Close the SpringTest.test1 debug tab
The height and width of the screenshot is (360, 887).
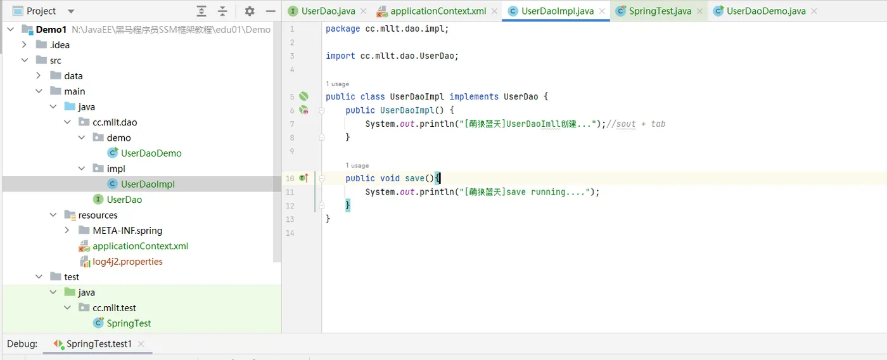(141, 344)
